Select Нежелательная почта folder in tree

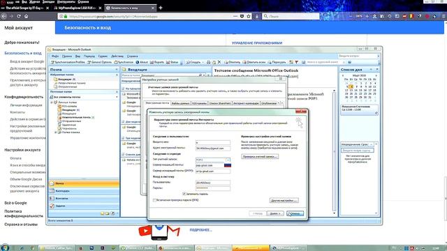pyautogui.click(x=76, y=117)
